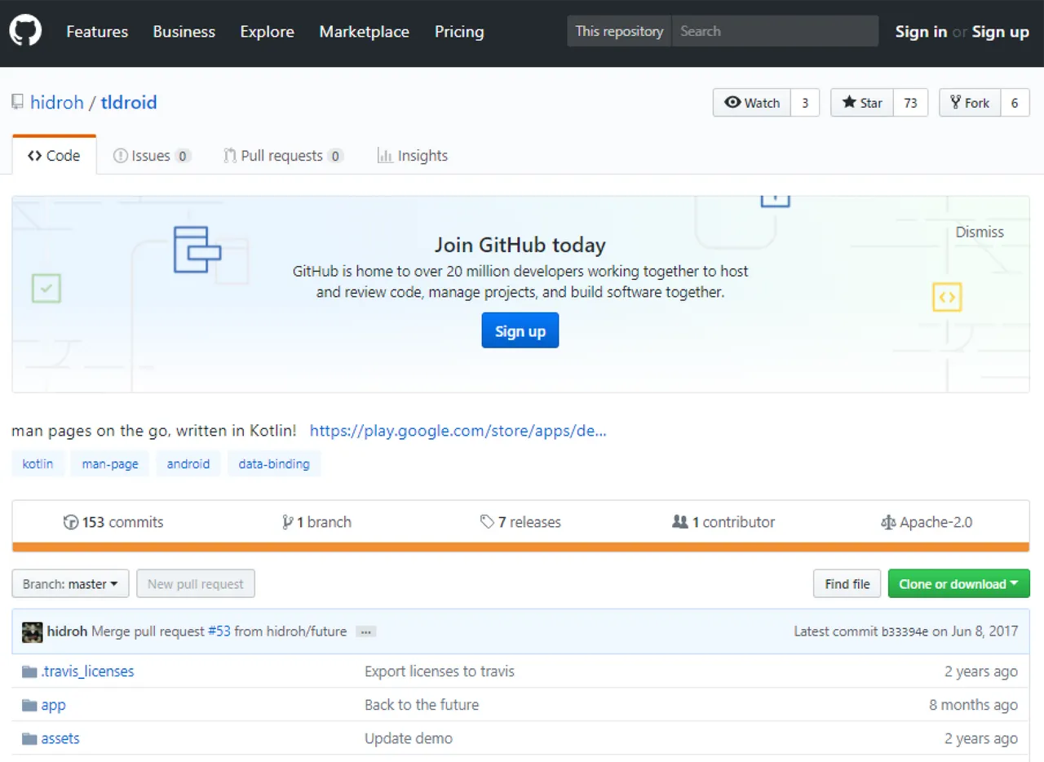The image size is (1044, 762).
Task: Click the Watch button
Action: tap(752, 103)
